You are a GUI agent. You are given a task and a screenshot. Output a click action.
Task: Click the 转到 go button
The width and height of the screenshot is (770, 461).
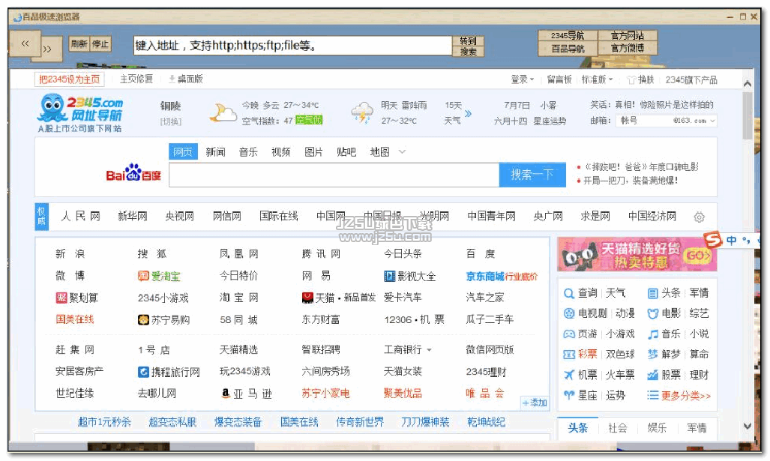468,40
